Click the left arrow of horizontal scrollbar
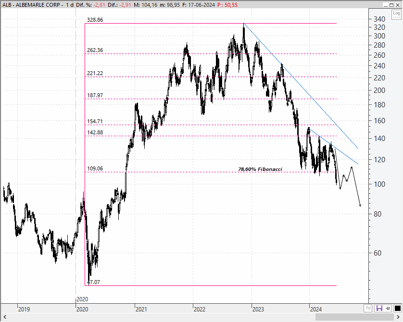The height and width of the screenshot is (322, 403). click(x=5, y=317)
